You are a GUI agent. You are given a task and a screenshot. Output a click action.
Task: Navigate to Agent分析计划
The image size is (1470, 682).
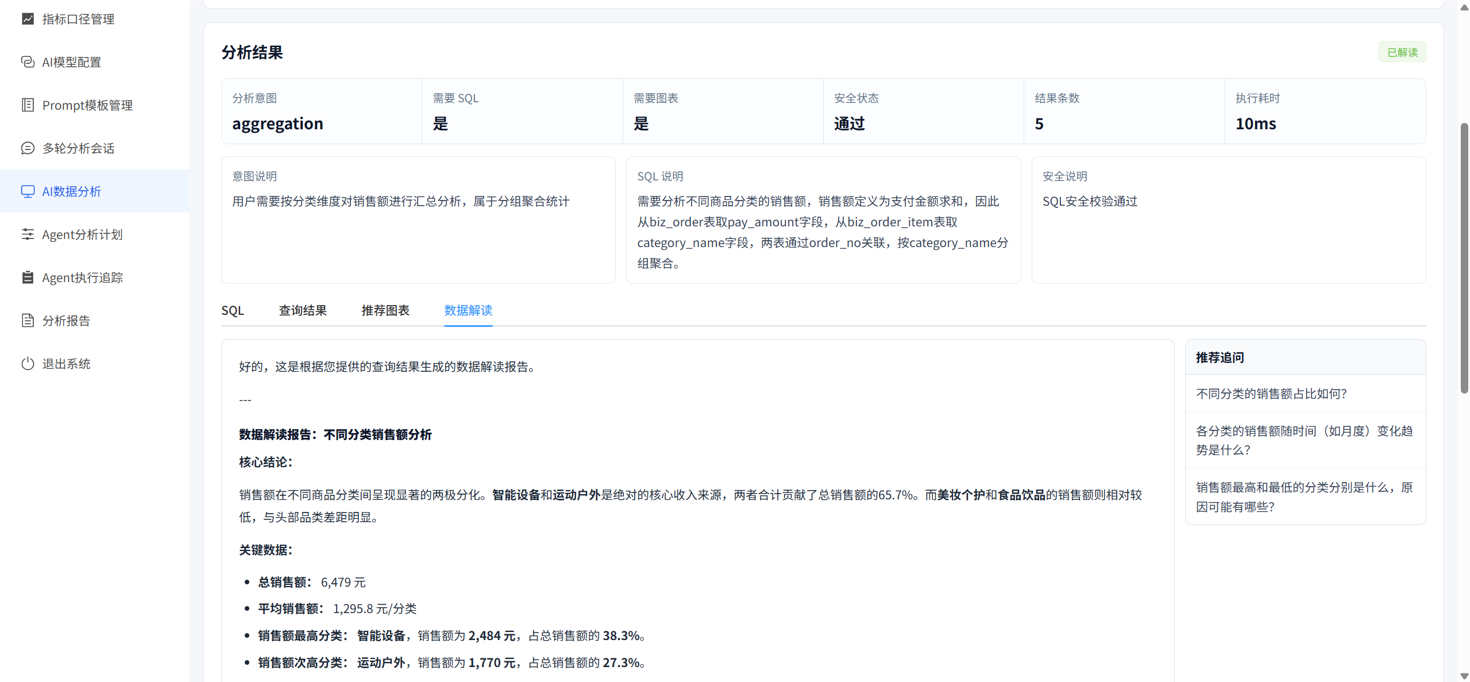click(x=95, y=234)
